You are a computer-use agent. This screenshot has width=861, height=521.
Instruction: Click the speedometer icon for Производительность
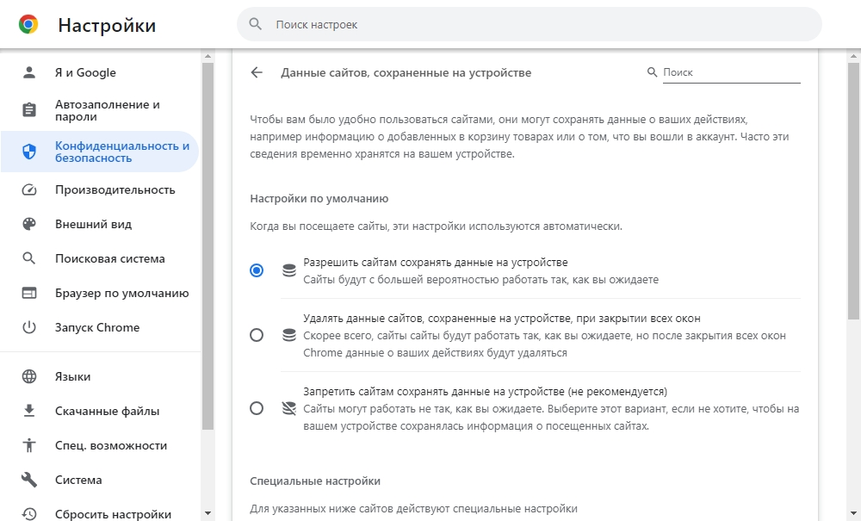(29, 190)
